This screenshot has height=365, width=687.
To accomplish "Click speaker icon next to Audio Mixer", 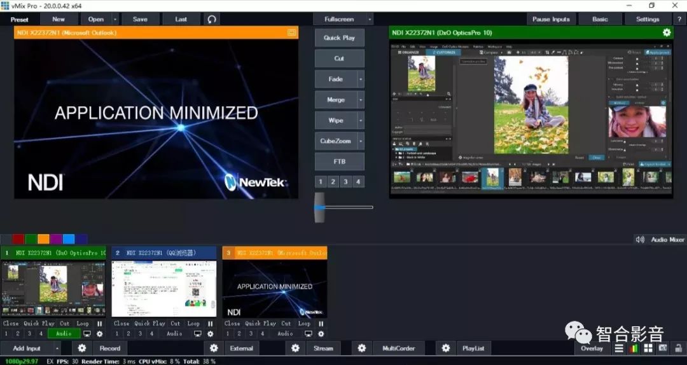I will tap(640, 240).
